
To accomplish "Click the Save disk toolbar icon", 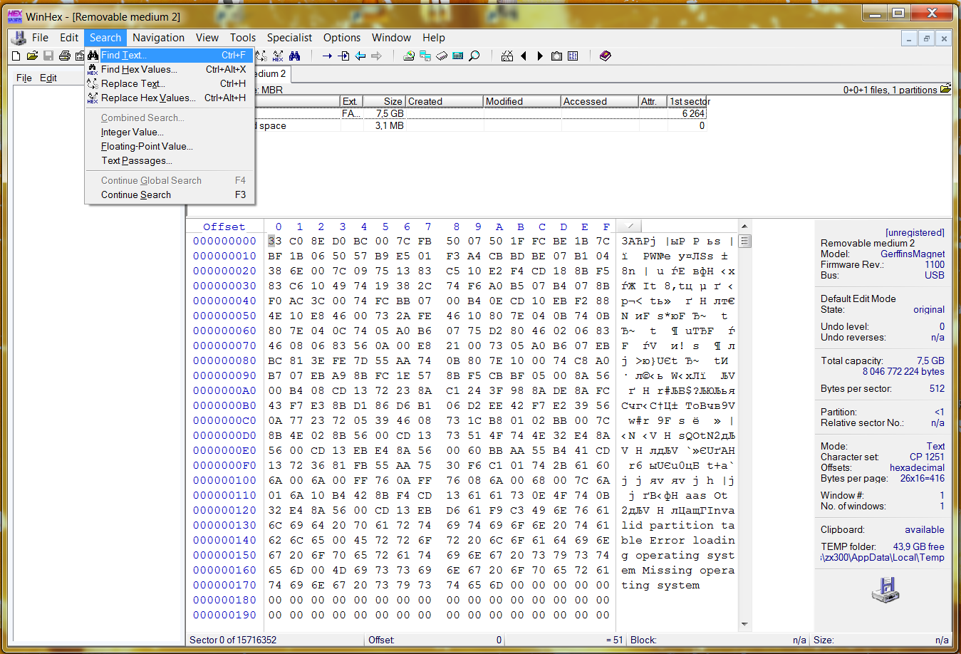I will coord(48,56).
